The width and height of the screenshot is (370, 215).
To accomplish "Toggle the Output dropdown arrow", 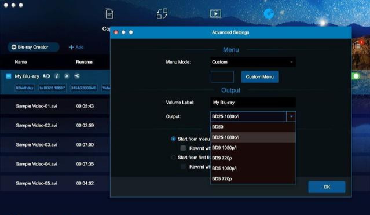I will (x=291, y=116).
